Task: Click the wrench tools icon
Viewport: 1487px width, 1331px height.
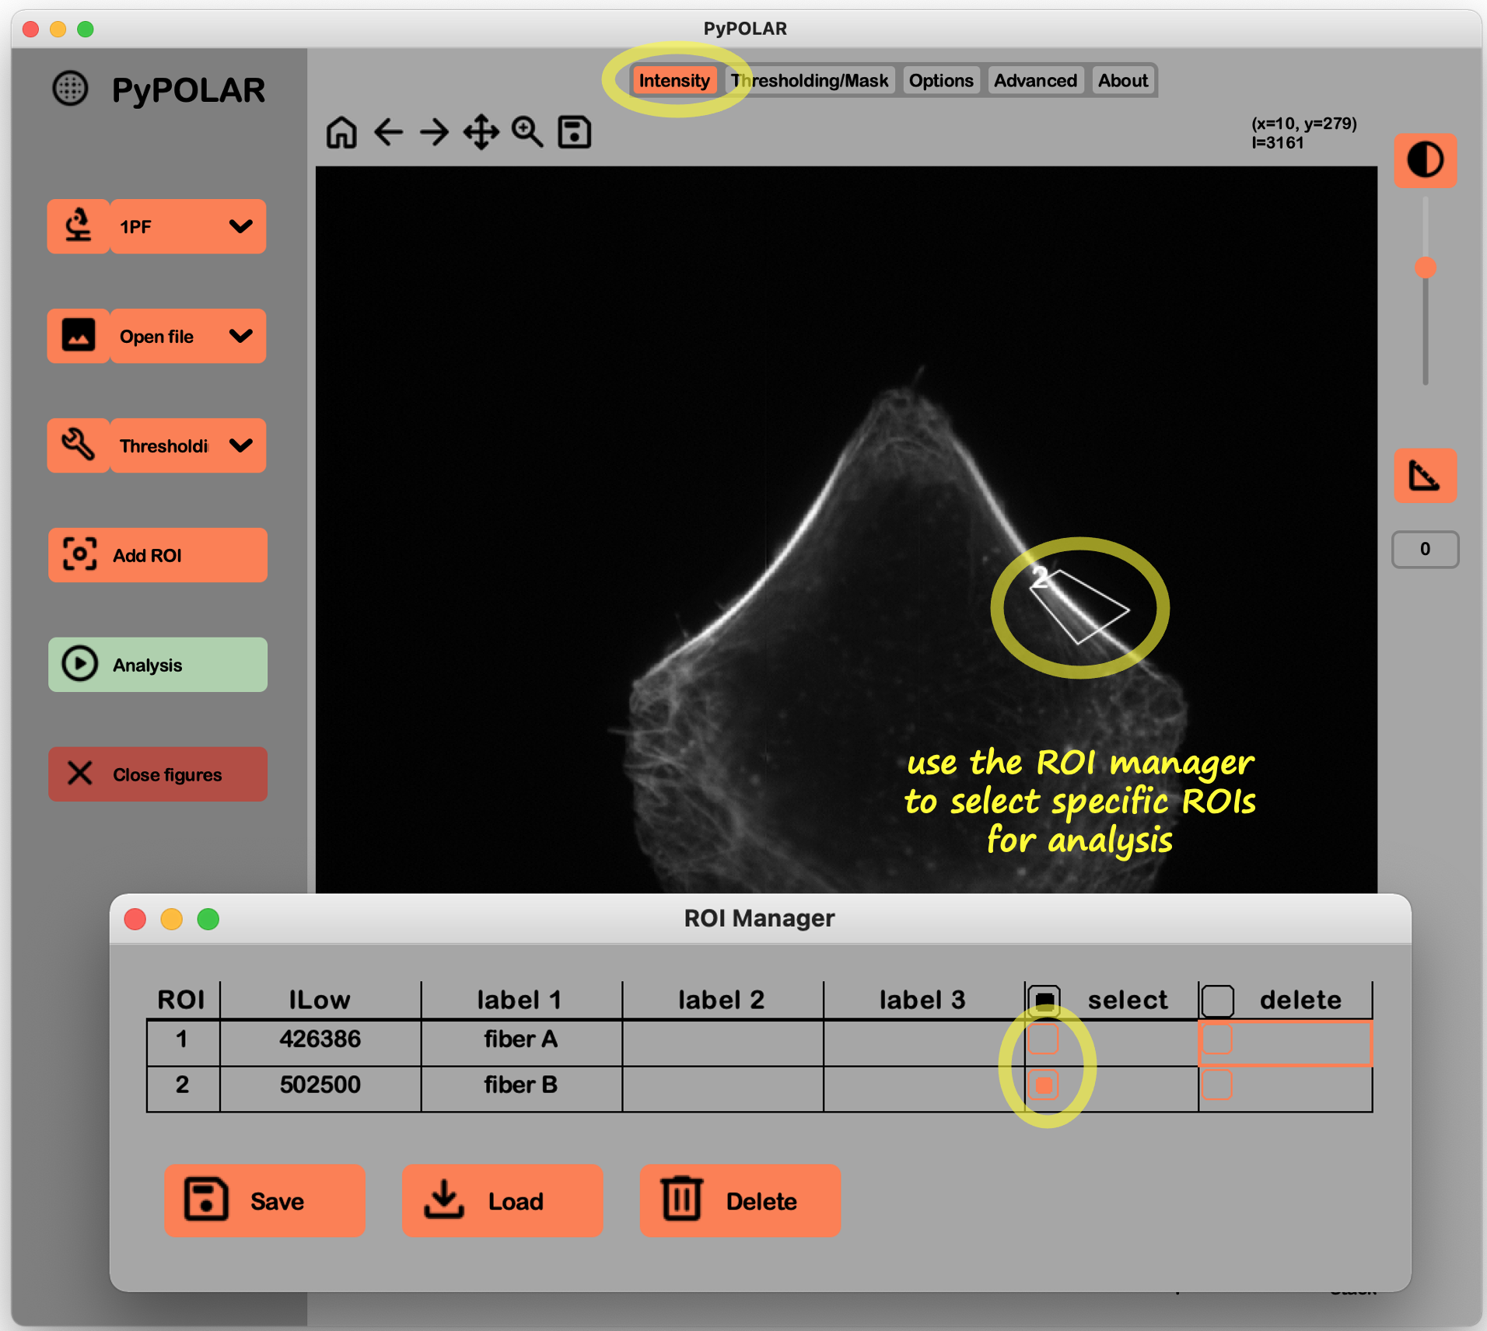Action: click(79, 445)
